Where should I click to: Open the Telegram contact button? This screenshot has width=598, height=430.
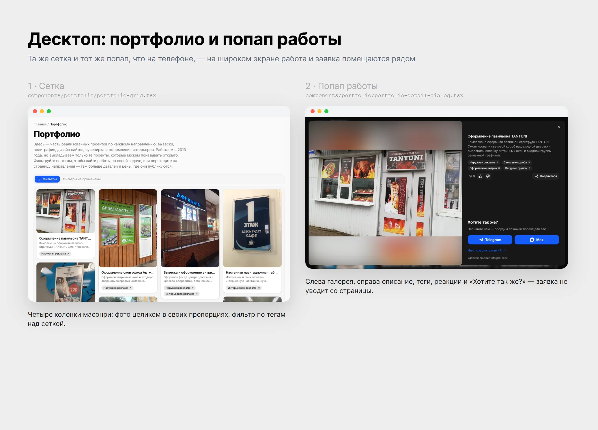490,240
